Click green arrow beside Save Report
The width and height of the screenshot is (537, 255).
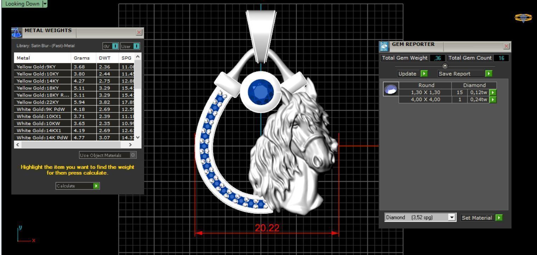(489, 74)
